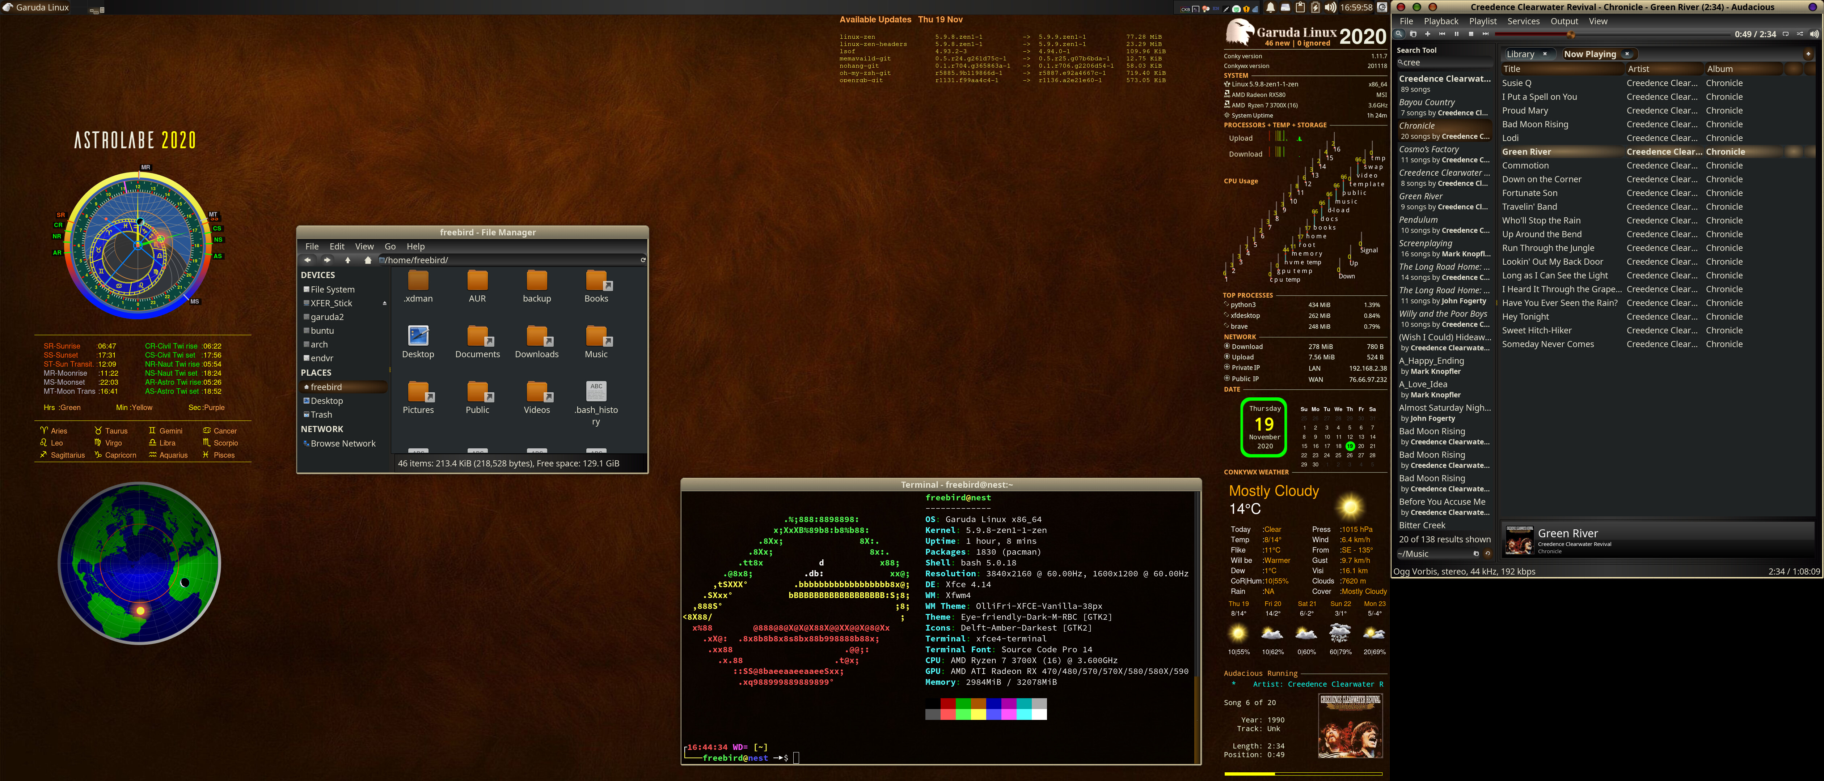This screenshot has width=1824, height=781.
Task: Select the backup folder
Action: click(537, 286)
